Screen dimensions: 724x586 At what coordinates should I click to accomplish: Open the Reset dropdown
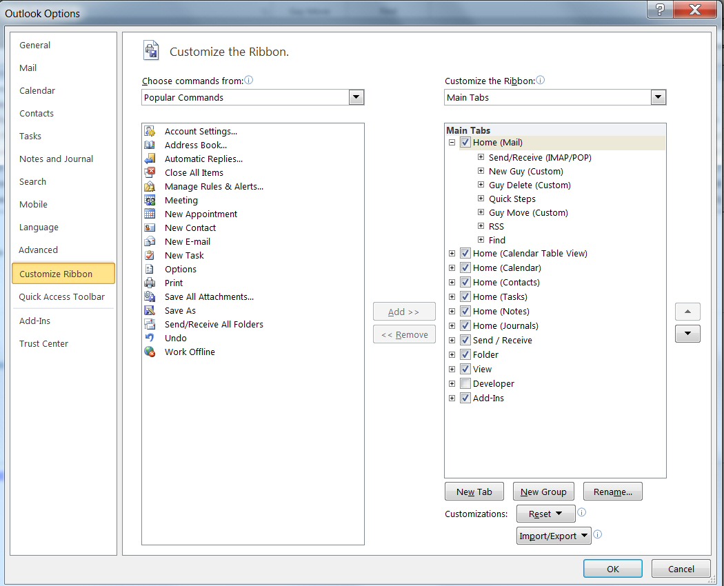545,513
